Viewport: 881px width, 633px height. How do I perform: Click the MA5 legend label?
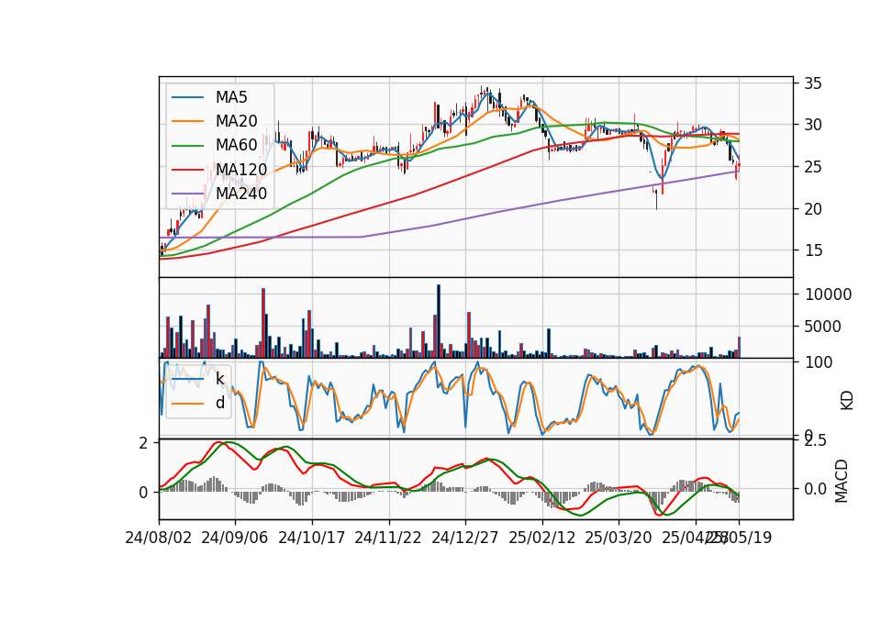tap(231, 97)
